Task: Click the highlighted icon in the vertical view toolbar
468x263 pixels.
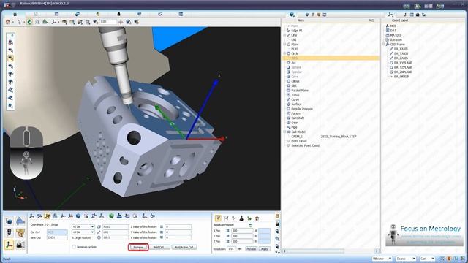Action: tap(11, 58)
